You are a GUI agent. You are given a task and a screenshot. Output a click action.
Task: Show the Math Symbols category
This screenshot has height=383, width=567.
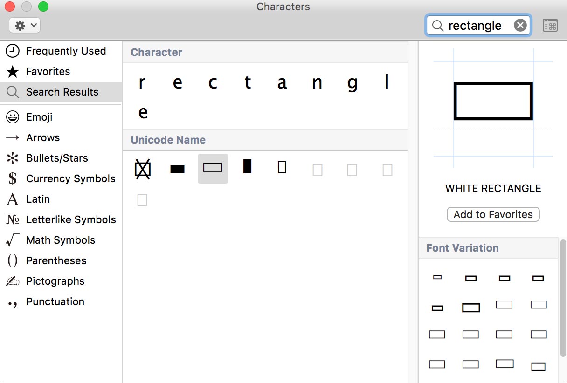61,240
